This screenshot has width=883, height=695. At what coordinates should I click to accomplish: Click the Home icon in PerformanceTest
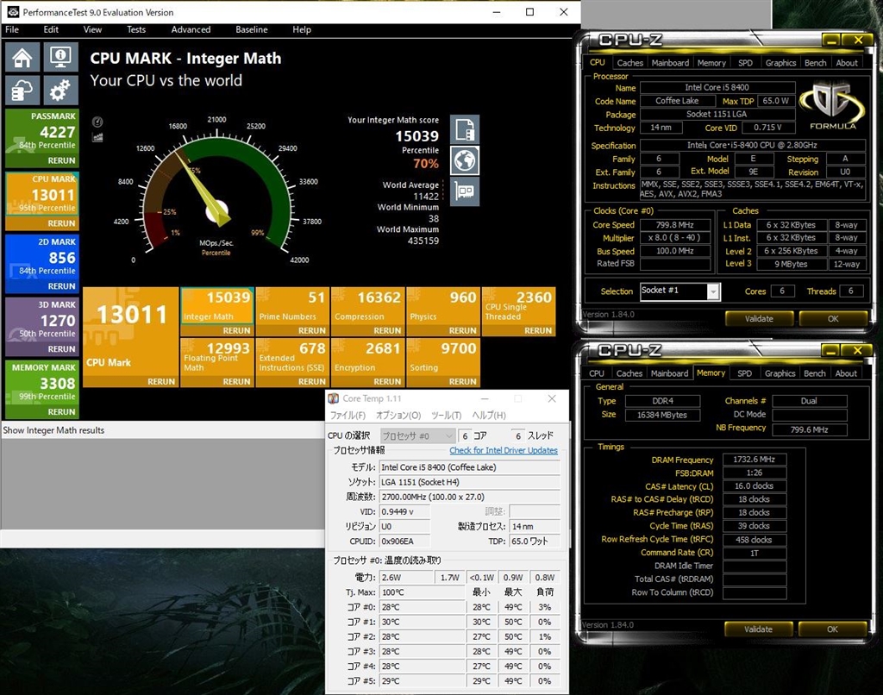pos(22,58)
